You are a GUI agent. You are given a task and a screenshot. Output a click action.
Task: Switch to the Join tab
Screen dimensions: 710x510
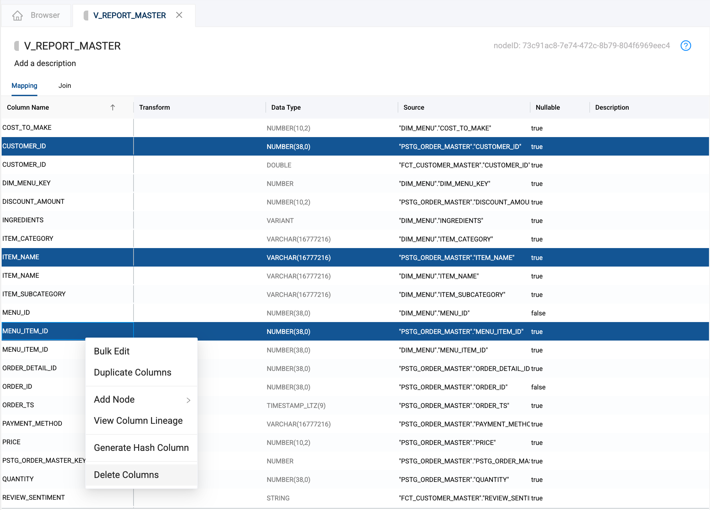click(x=65, y=86)
